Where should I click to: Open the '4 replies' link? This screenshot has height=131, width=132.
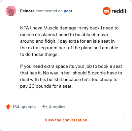tap(57, 107)
